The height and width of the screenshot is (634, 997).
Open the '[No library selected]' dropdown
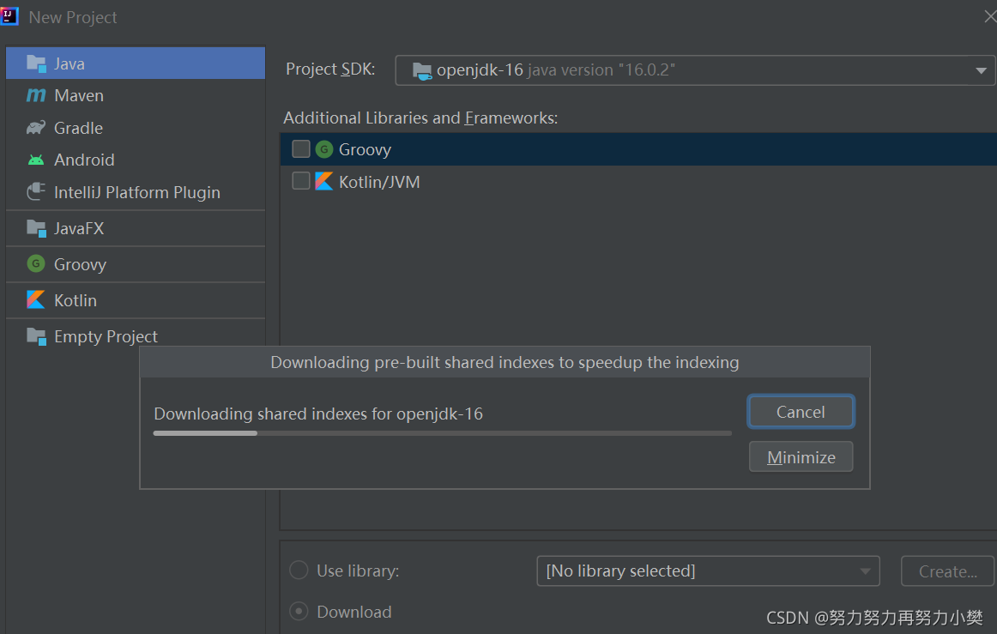pyautogui.click(x=708, y=571)
